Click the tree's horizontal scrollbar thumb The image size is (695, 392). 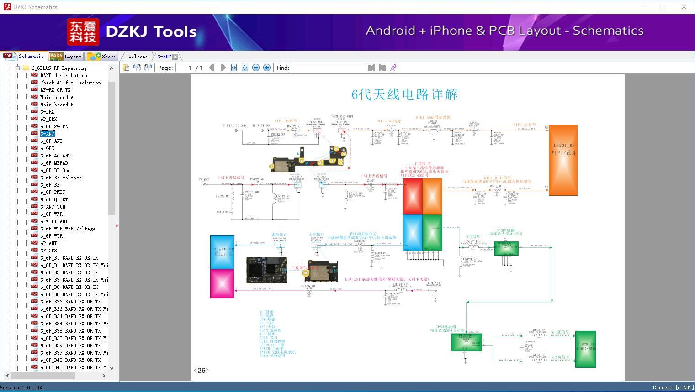[43, 376]
